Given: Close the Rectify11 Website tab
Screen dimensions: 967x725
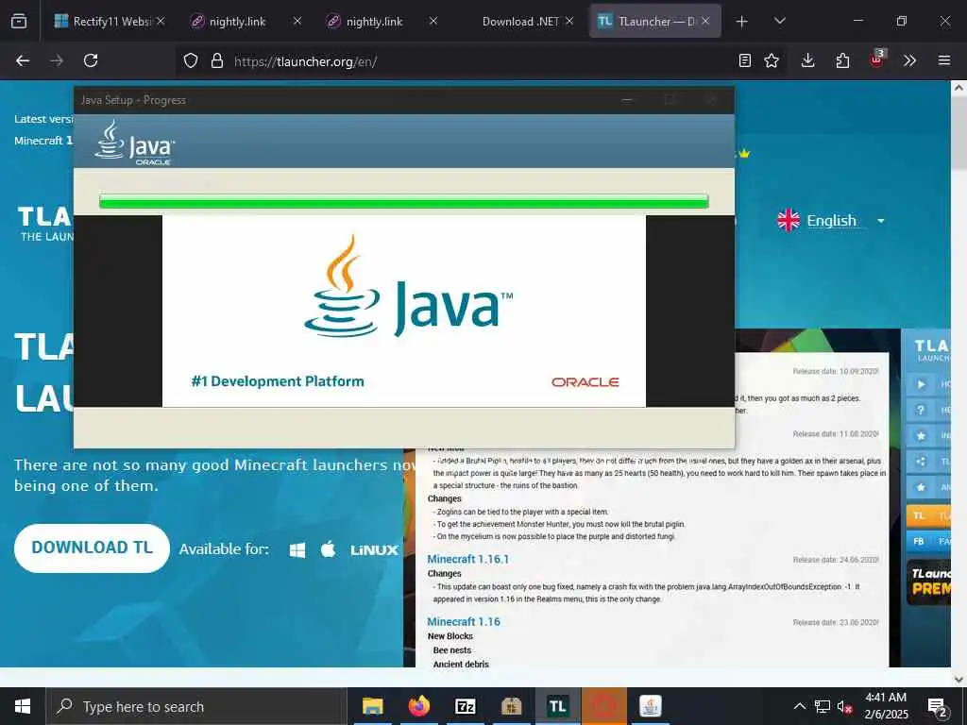Looking at the screenshot, I should [x=161, y=21].
